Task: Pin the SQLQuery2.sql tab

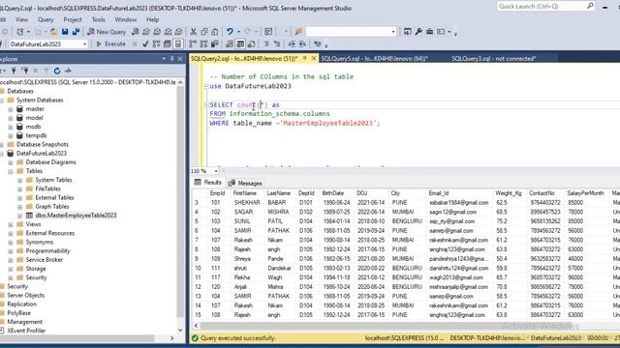Action: click(x=305, y=58)
